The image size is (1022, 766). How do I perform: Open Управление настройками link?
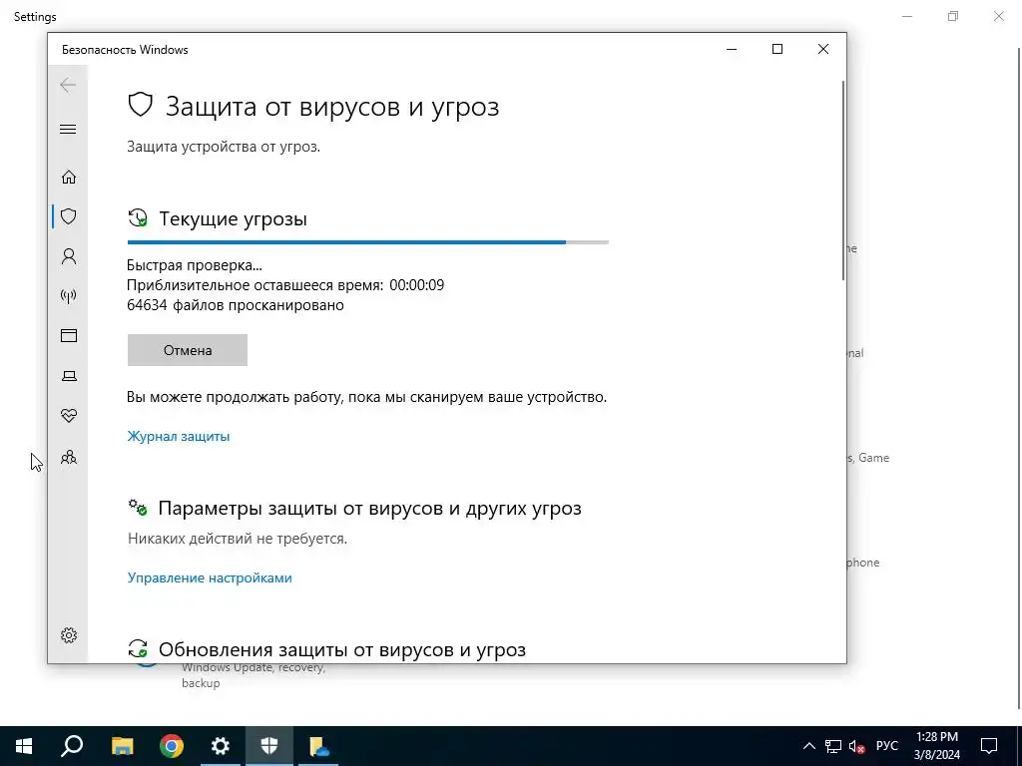pos(210,577)
